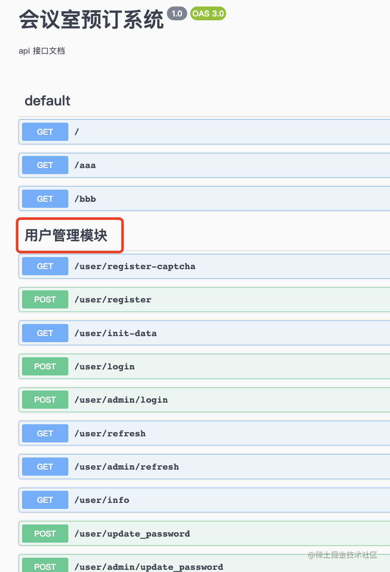
Task: Click the GET badge of /user/info
Action: (45, 500)
